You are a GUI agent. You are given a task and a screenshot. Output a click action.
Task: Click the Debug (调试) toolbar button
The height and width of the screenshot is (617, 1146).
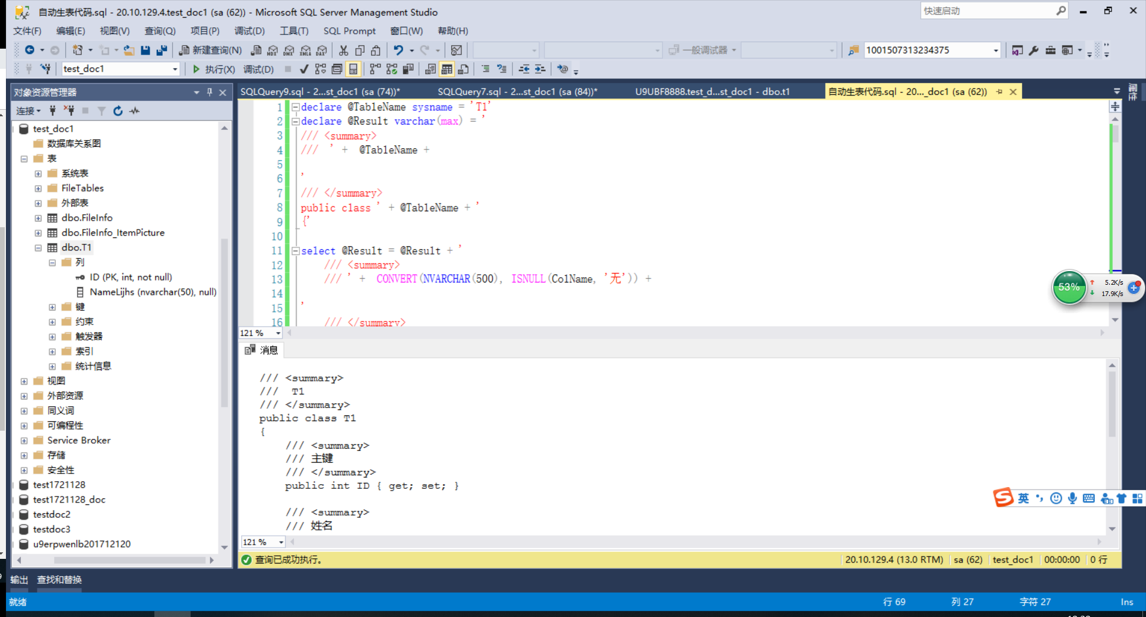[257, 69]
